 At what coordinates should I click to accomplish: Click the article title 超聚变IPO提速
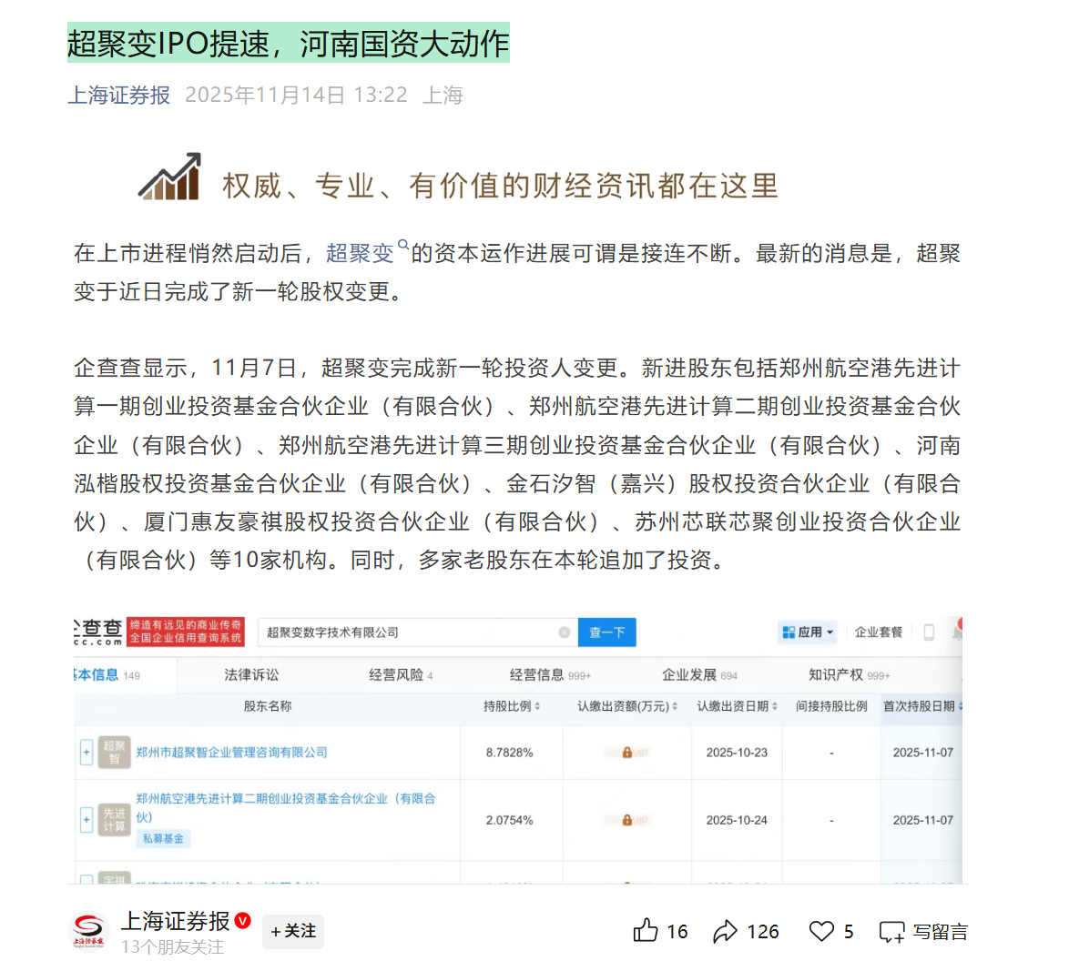[289, 43]
